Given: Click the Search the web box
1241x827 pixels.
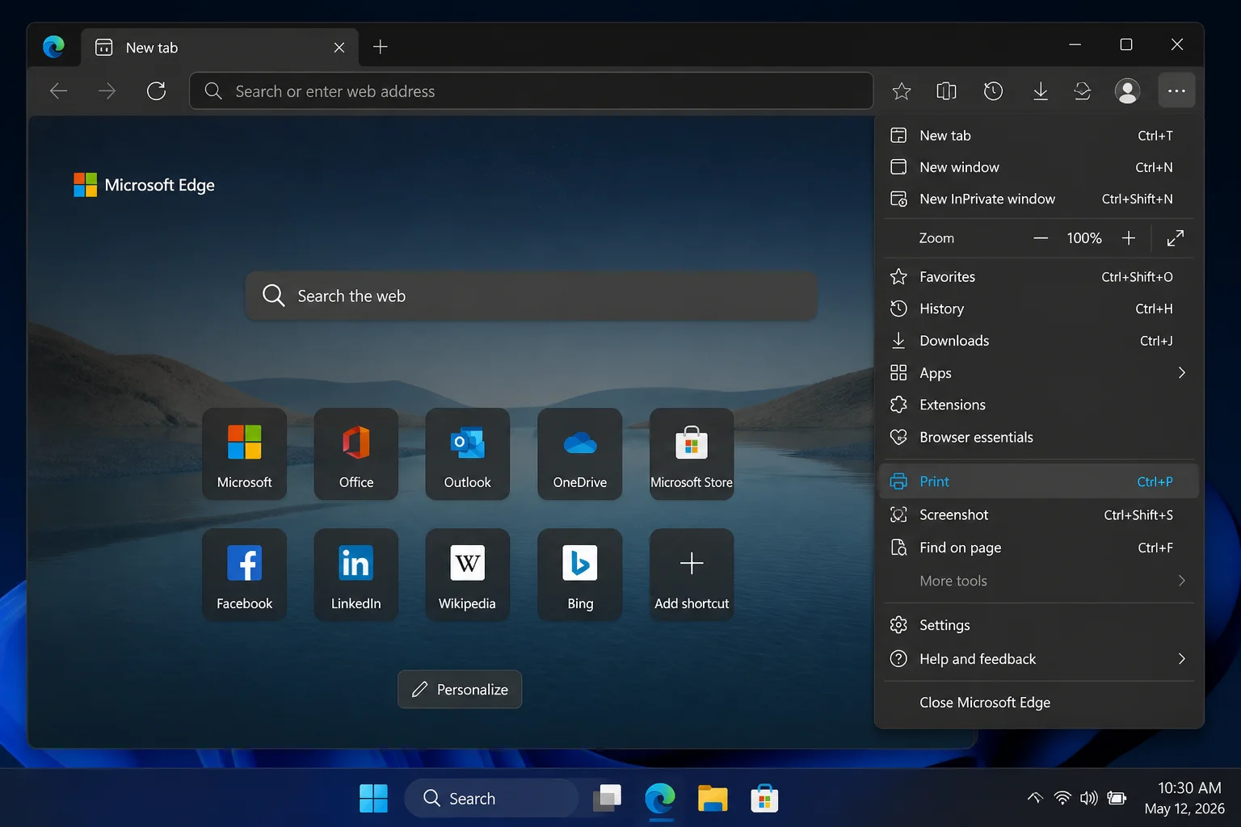Looking at the screenshot, I should tap(532, 296).
